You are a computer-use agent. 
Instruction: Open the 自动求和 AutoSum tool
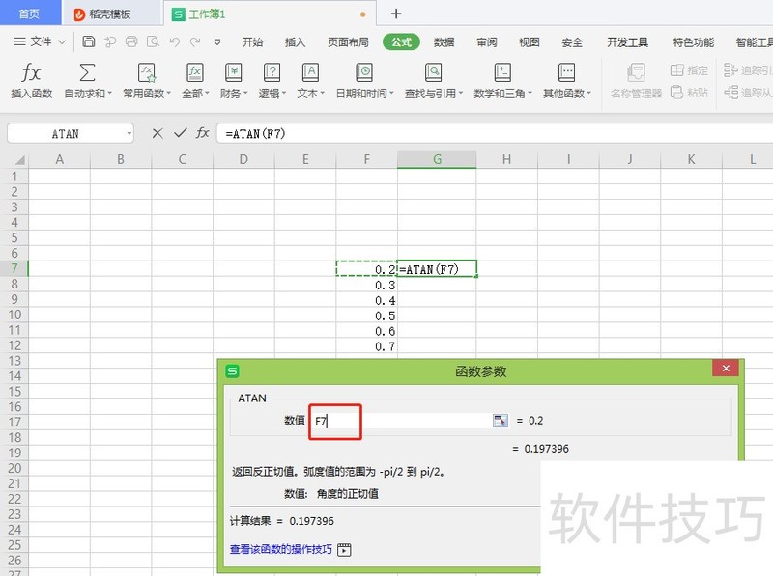[87, 73]
